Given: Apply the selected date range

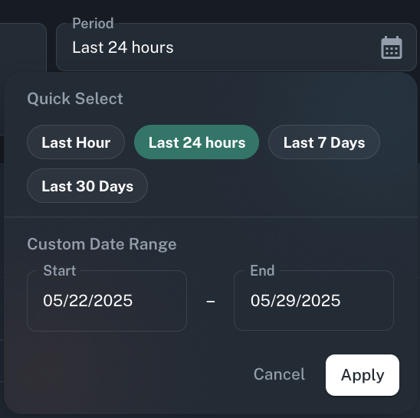Looking at the screenshot, I should point(363,375).
